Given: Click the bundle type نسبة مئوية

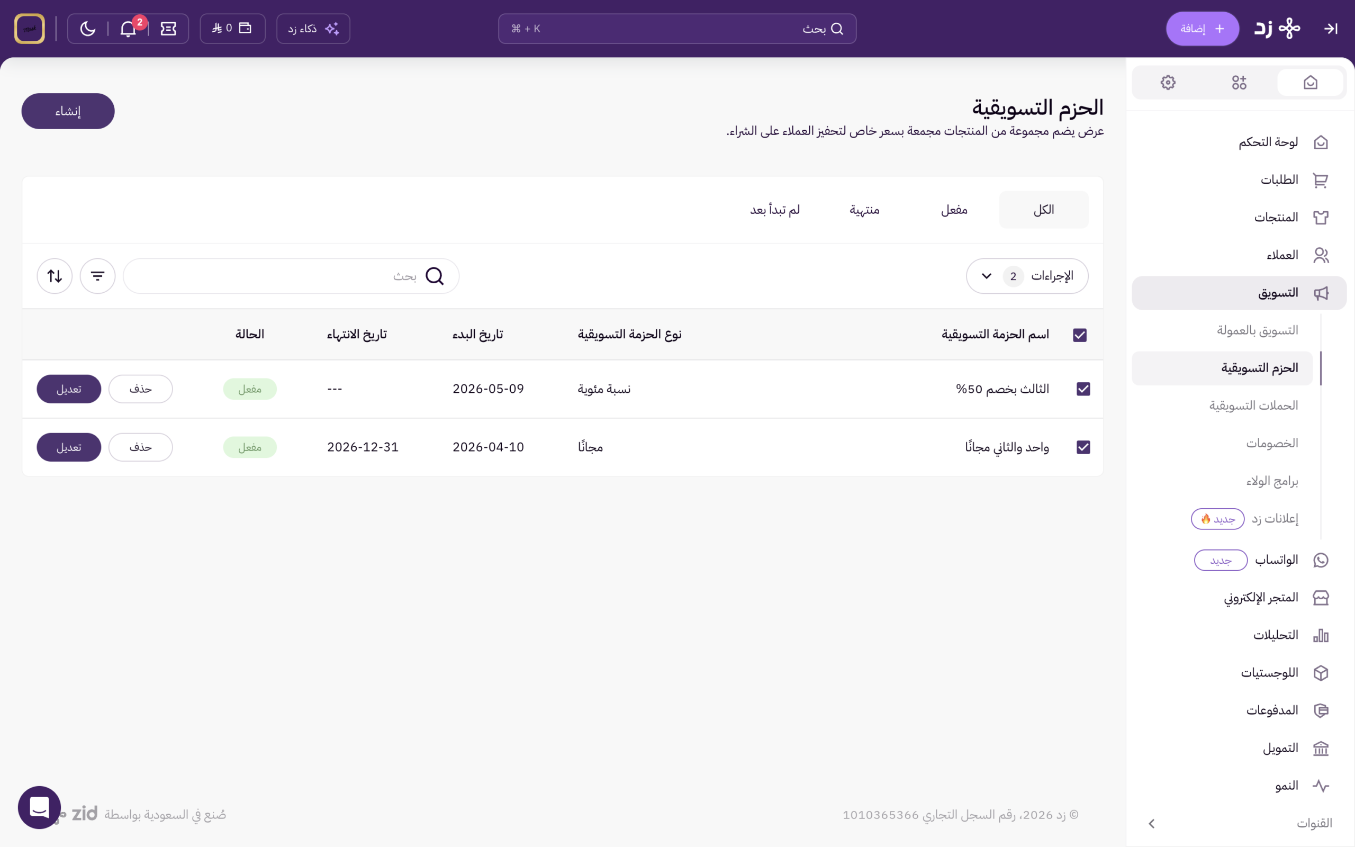Looking at the screenshot, I should (604, 389).
